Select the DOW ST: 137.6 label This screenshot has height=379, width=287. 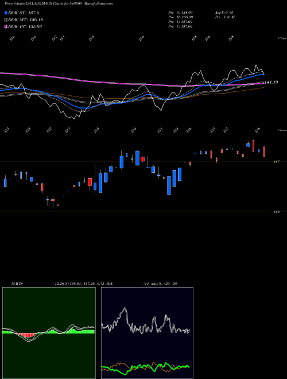pos(24,13)
